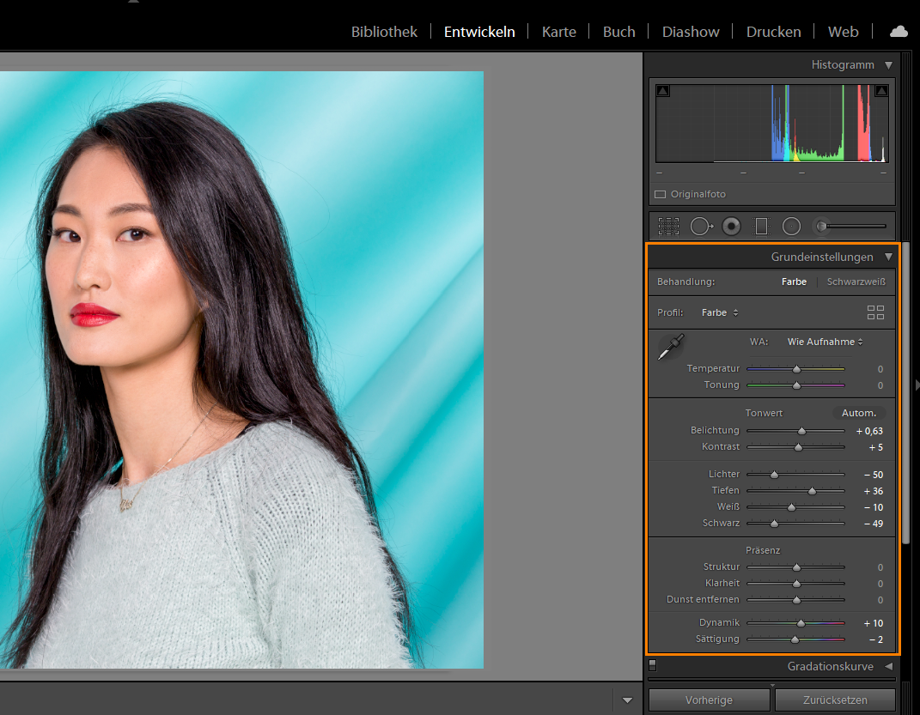Click the cloud sync icon

899,32
